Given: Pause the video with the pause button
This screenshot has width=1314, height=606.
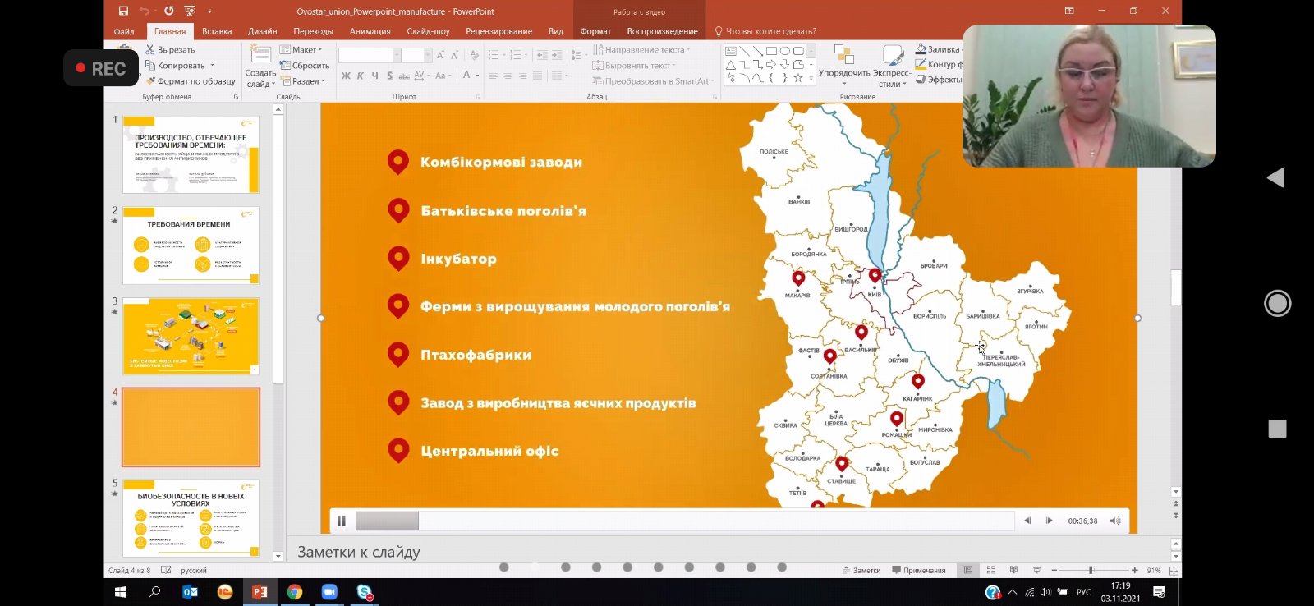Looking at the screenshot, I should pos(342,521).
